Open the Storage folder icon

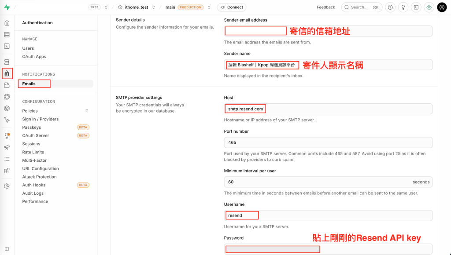(7, 85)
